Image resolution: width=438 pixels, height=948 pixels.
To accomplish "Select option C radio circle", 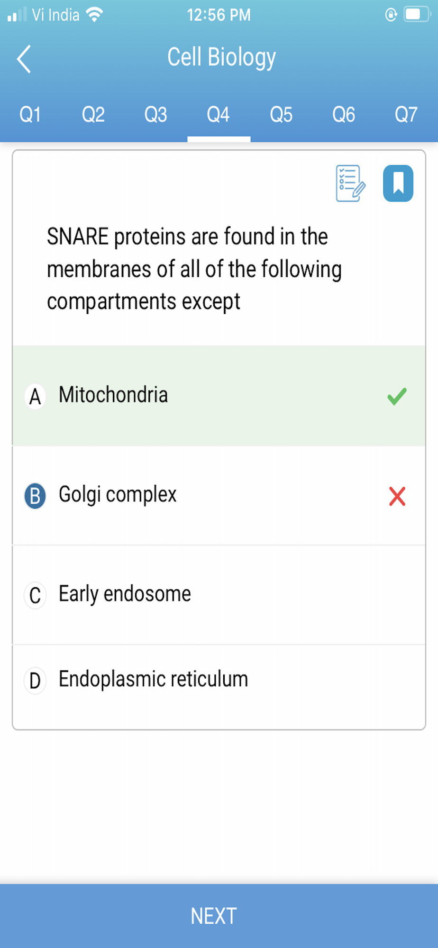I will point(35,595).
